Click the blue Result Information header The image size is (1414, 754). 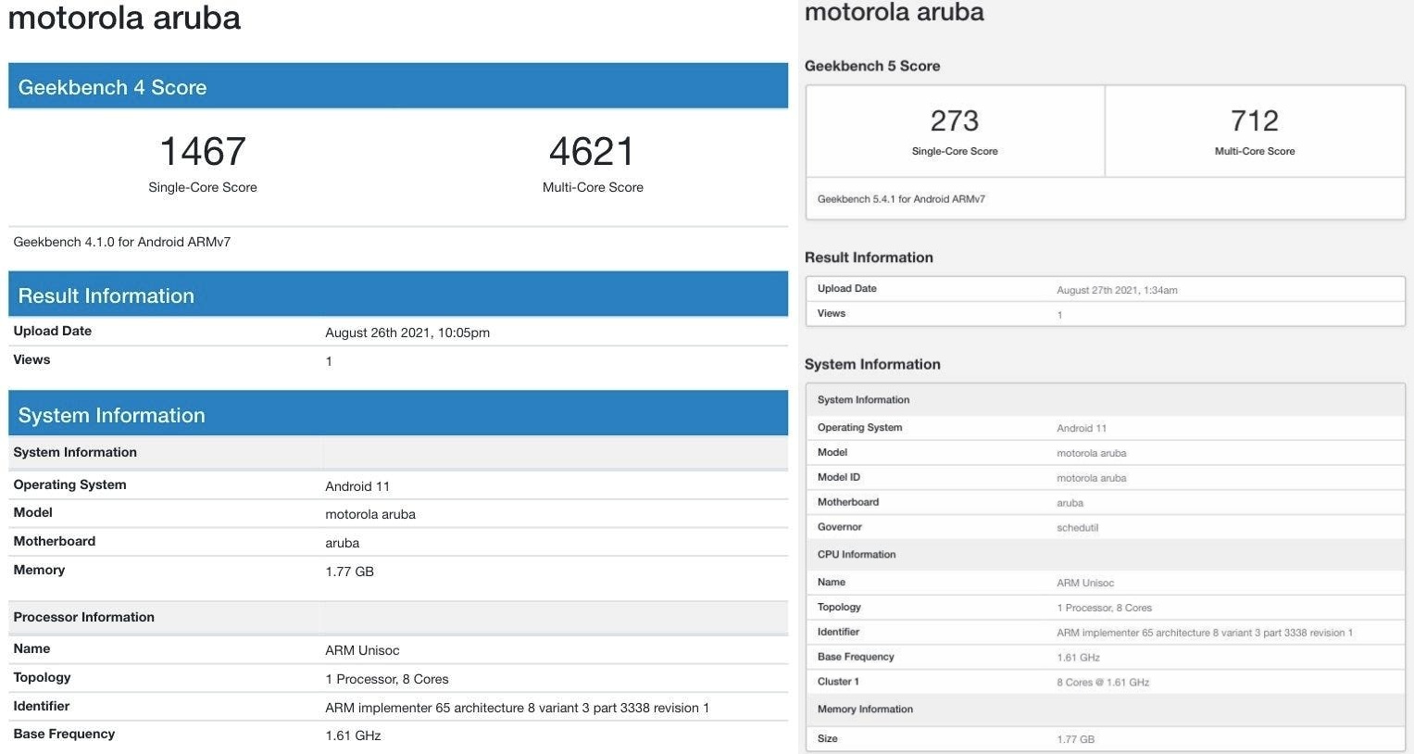pyautogui.click(x=397, y=295)
